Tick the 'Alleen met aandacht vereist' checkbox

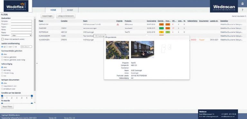pos(2,39)
